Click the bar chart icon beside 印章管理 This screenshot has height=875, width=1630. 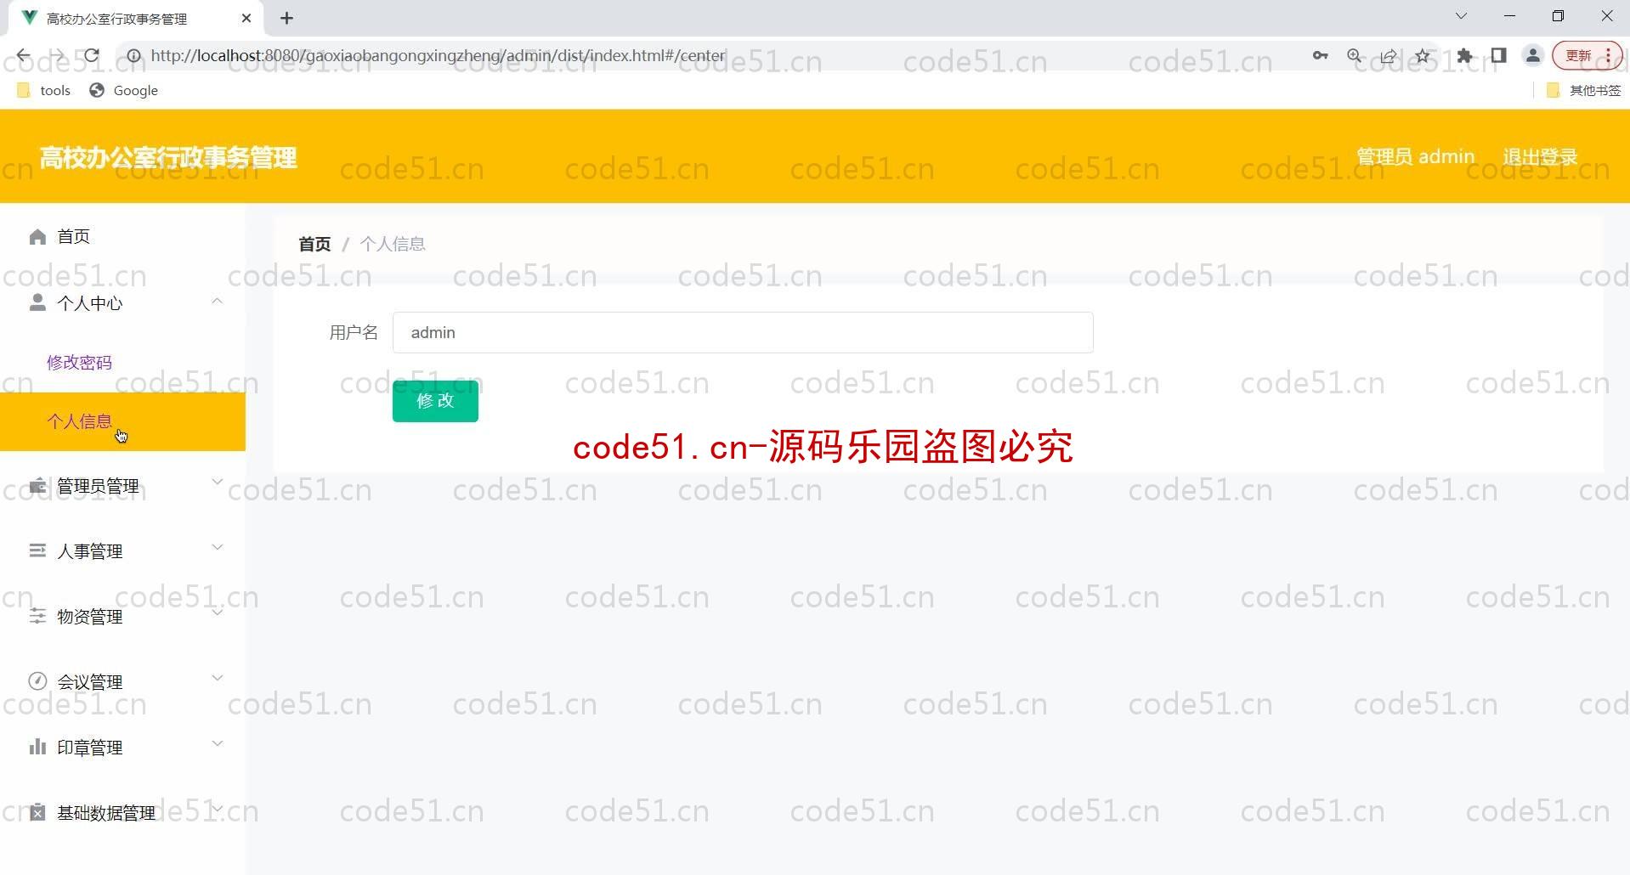point(37,747)
